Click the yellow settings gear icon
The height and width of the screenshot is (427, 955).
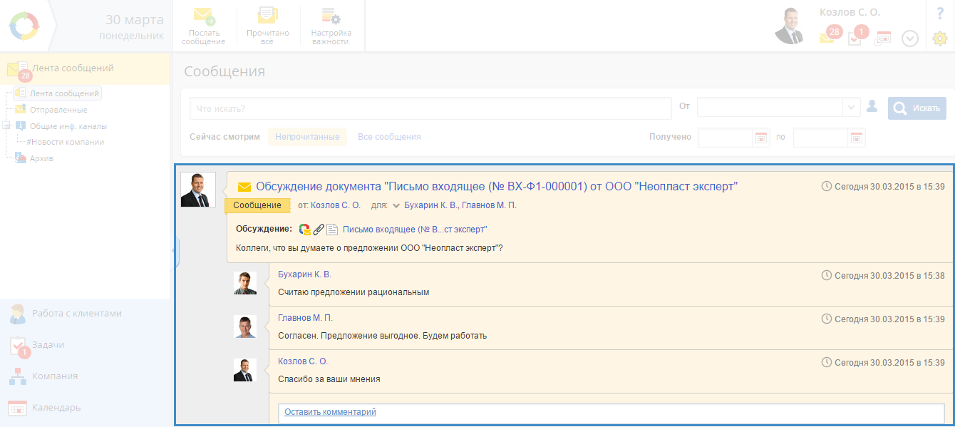click(939, 38)
